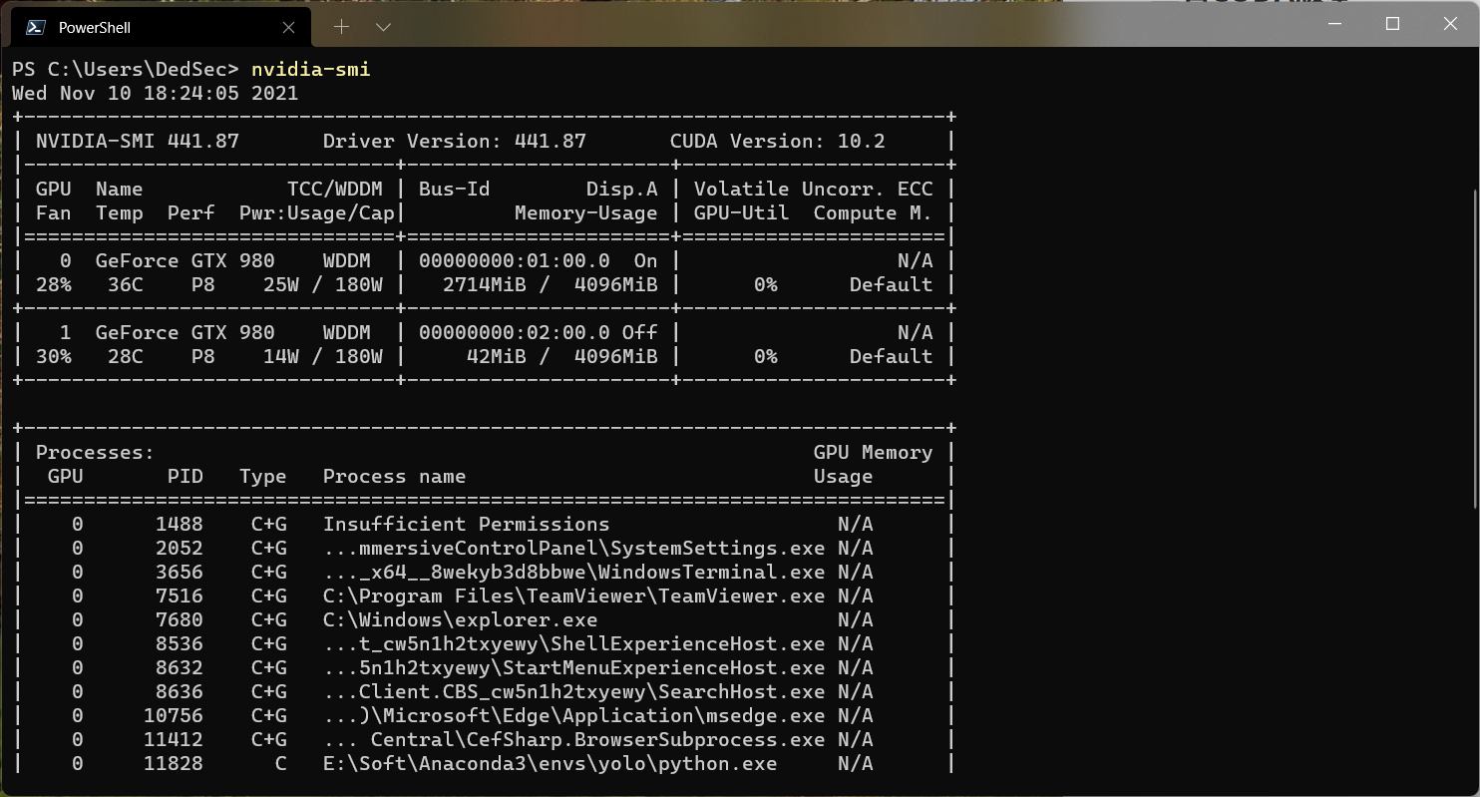Screen dimensions: 1480x797
Task: Click 'NVIDIA-SMI 441.87' text
Action: click(138, 142)
